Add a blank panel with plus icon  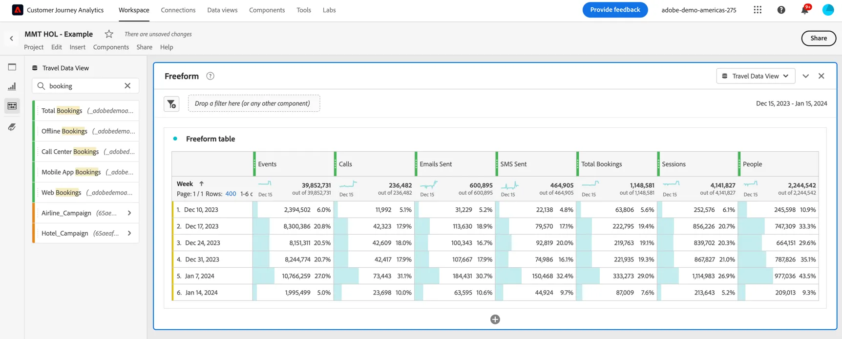[x=495, y=319]
